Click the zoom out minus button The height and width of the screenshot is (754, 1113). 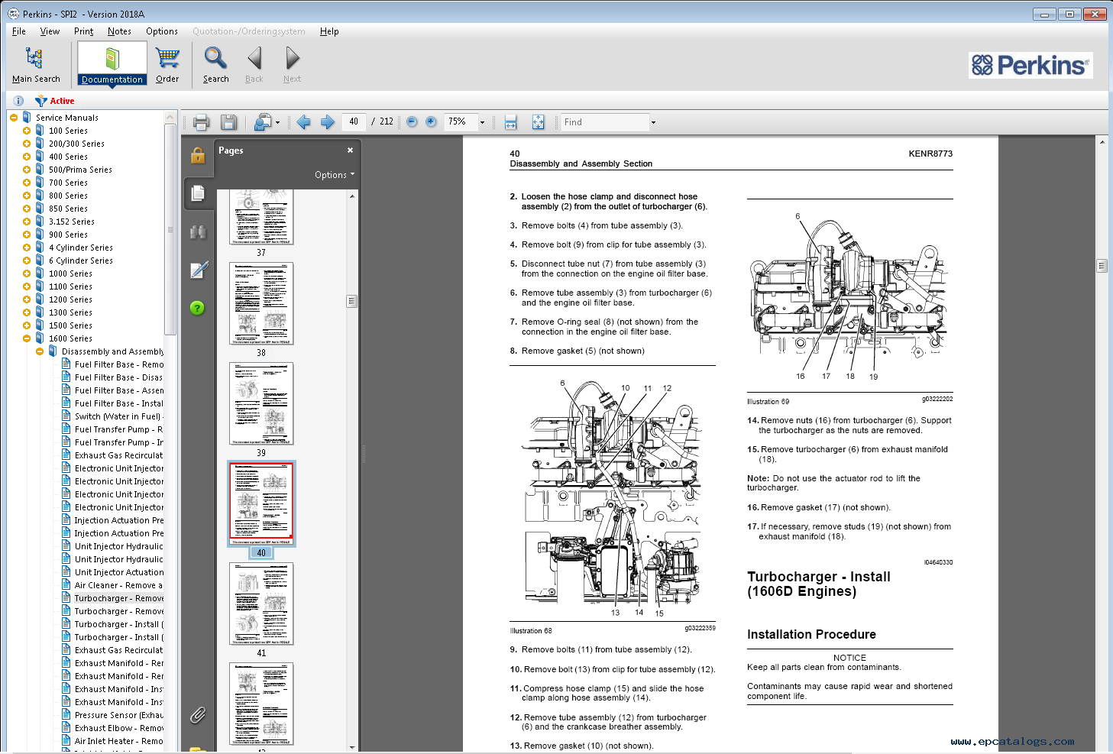pos(412,122)
